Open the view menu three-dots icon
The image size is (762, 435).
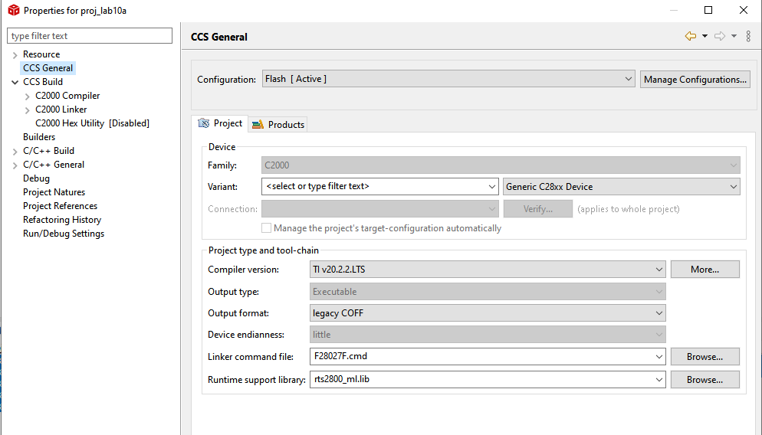[748, 37]
